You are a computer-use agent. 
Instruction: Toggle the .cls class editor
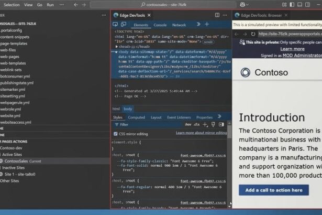197,124
